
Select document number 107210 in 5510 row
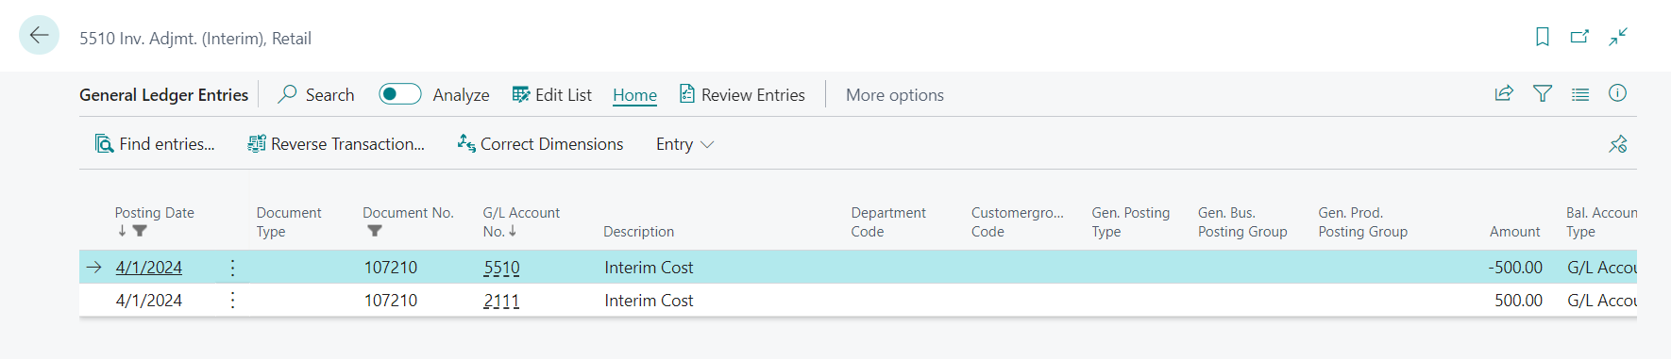pos(391,268)
